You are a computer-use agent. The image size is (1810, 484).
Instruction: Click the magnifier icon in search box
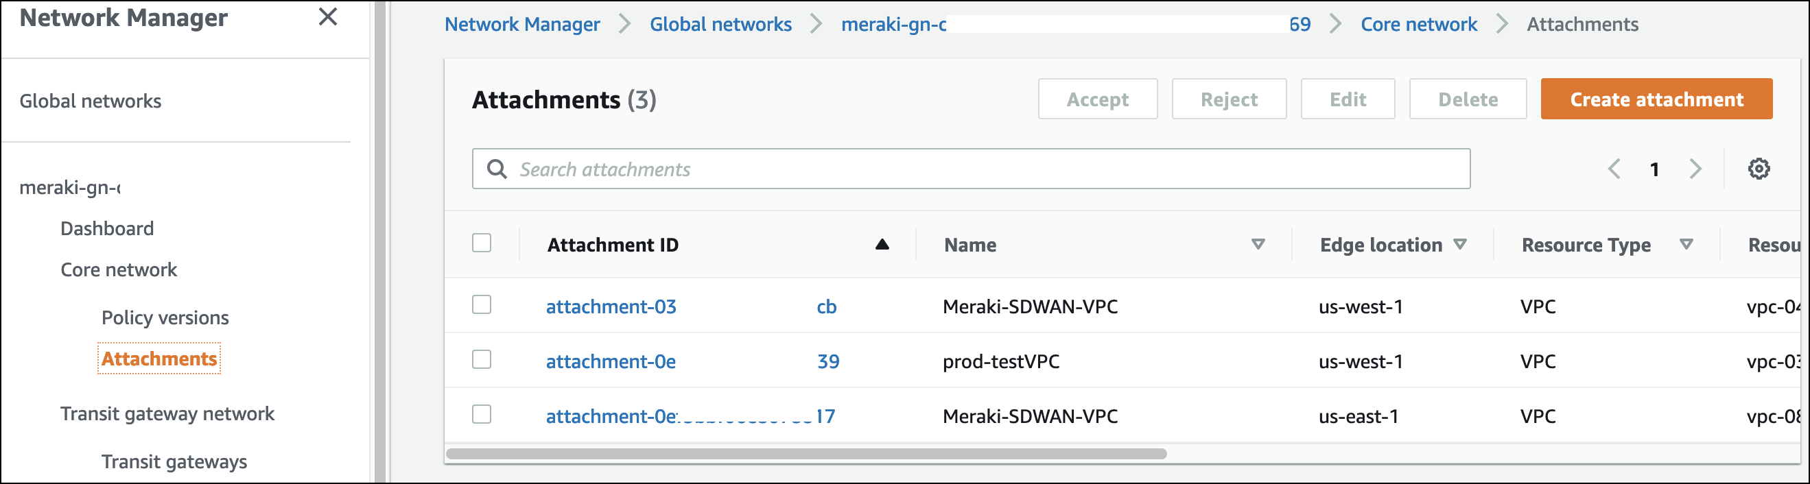tap(497, 169)
